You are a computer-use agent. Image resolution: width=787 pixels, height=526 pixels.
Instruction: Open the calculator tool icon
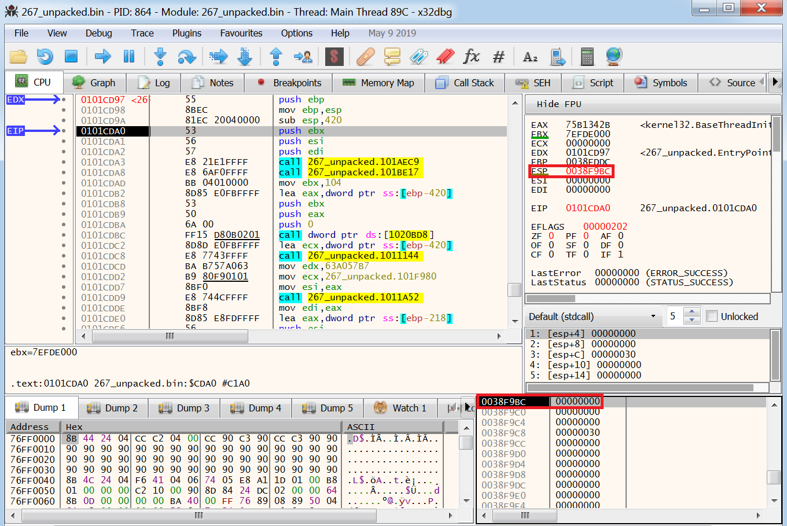pos(587,57)
